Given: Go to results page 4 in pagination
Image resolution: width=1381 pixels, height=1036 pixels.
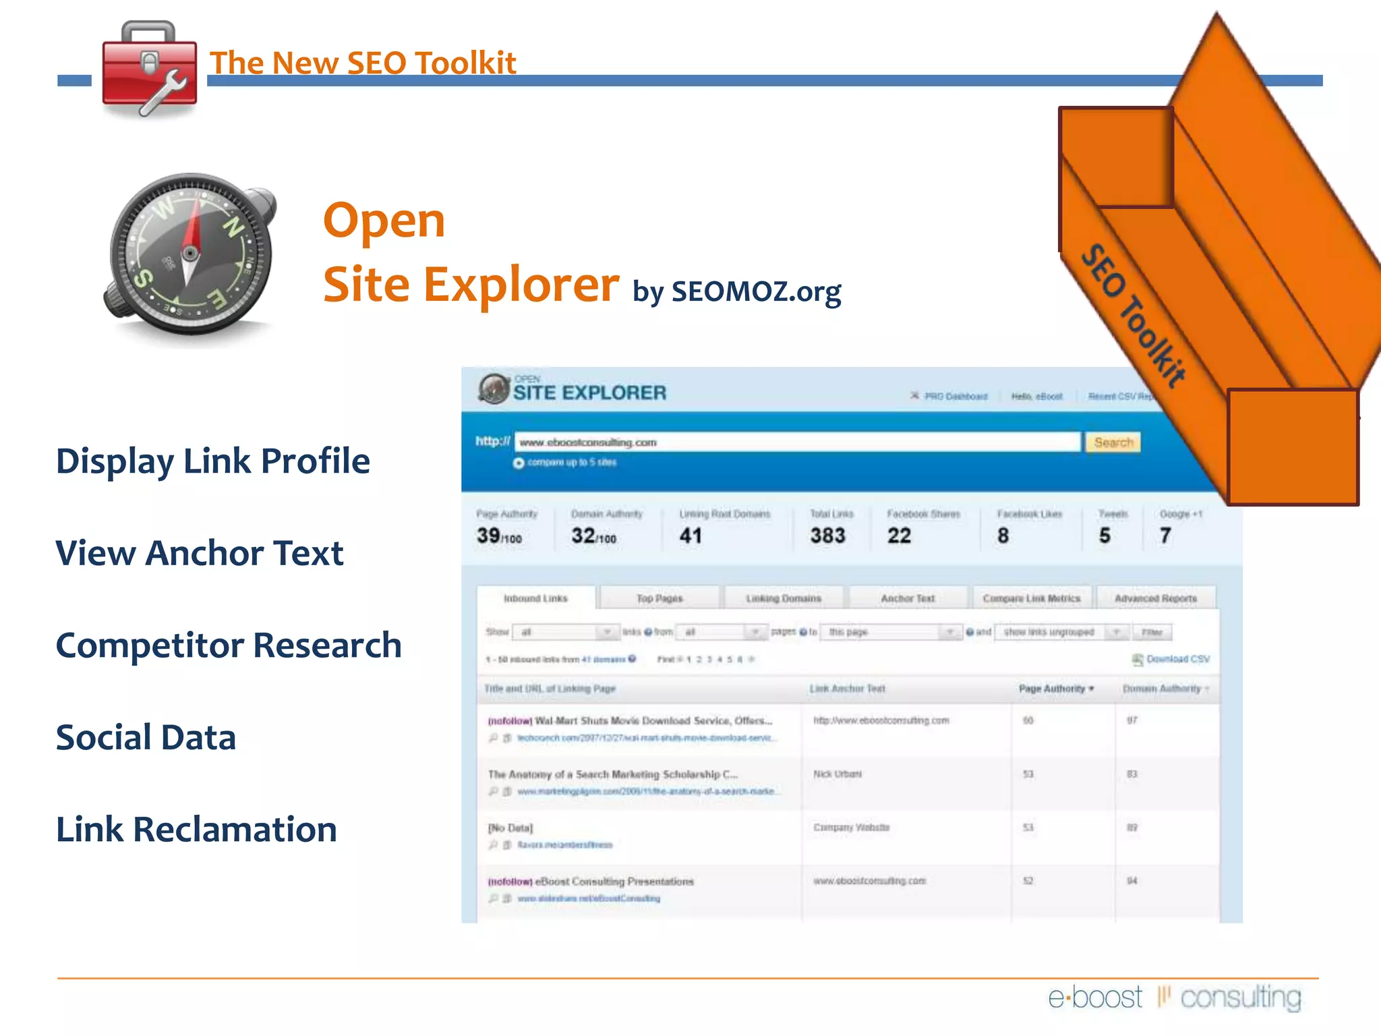Looking at the screenshot, I should tap(719, 659).
